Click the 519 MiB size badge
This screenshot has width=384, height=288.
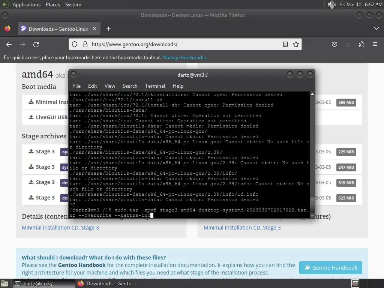coord(346,183)
